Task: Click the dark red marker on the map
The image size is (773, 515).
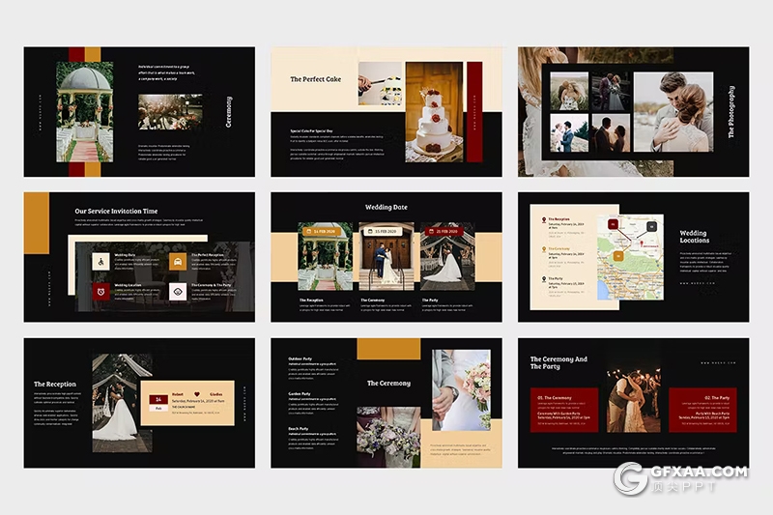Action: pyautogui.click(x=613, y=224)
